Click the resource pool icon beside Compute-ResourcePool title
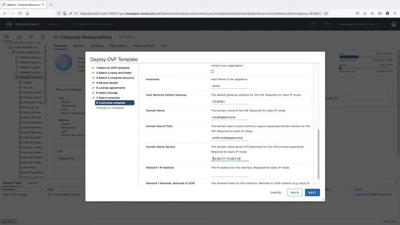This screenshot has height=225, width=400. click(x=56, y=37)
